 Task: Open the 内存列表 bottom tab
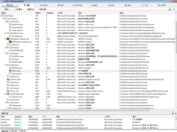coord(22,131)
